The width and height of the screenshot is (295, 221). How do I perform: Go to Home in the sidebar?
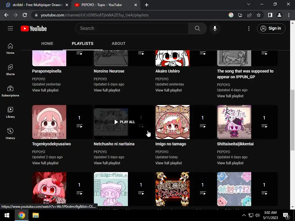pos(10,49)
